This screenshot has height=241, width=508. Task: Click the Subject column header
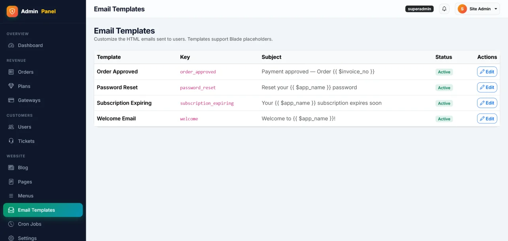coord(271,57)
